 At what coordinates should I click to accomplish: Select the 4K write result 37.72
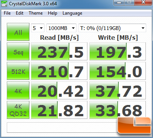tap(118, 90)
